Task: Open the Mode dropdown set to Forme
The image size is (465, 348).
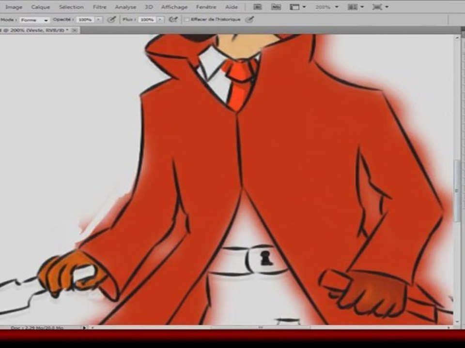Action: pos(34,20)
